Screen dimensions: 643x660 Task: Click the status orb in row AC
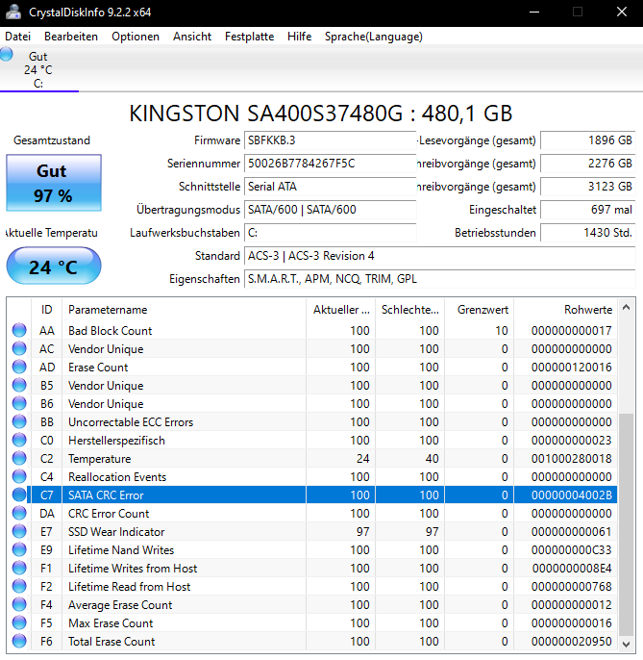(x=19, y=349)
